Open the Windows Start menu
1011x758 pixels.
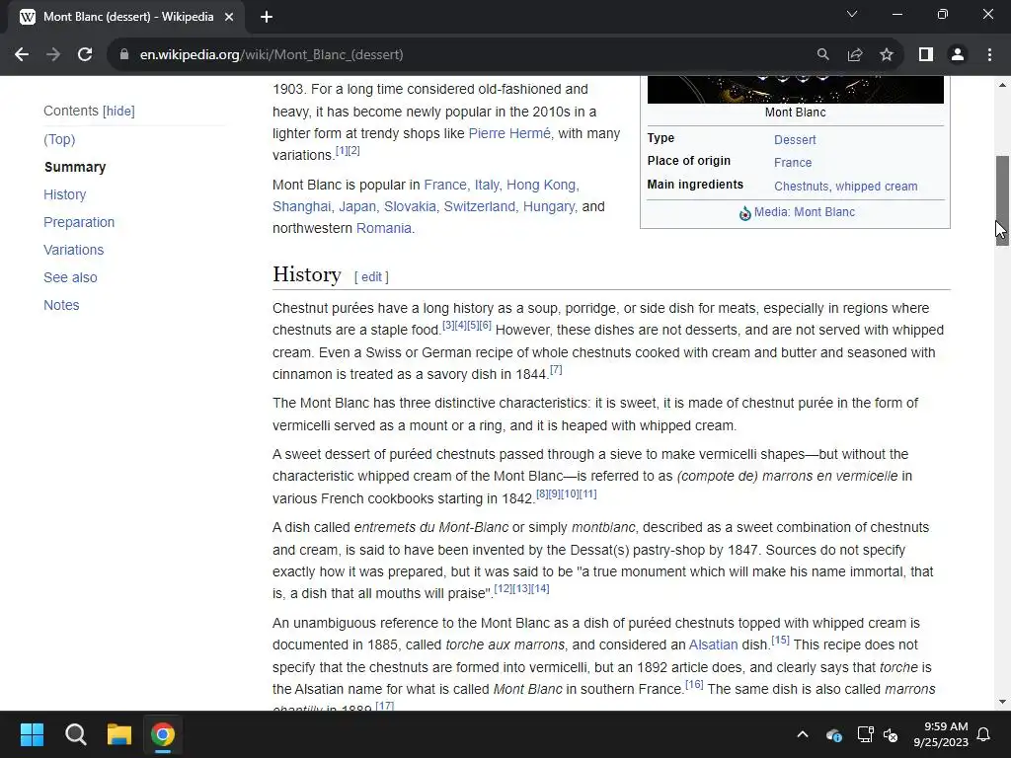pos(32,734)
